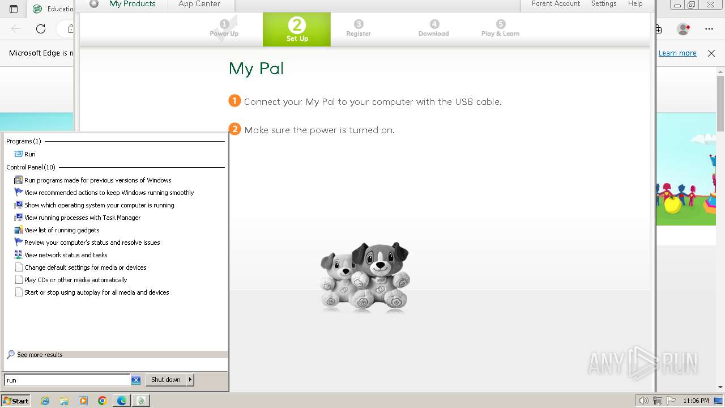This screenshot has width=725, height=408.
Task: Select the Download step
Action: (434, 29)
